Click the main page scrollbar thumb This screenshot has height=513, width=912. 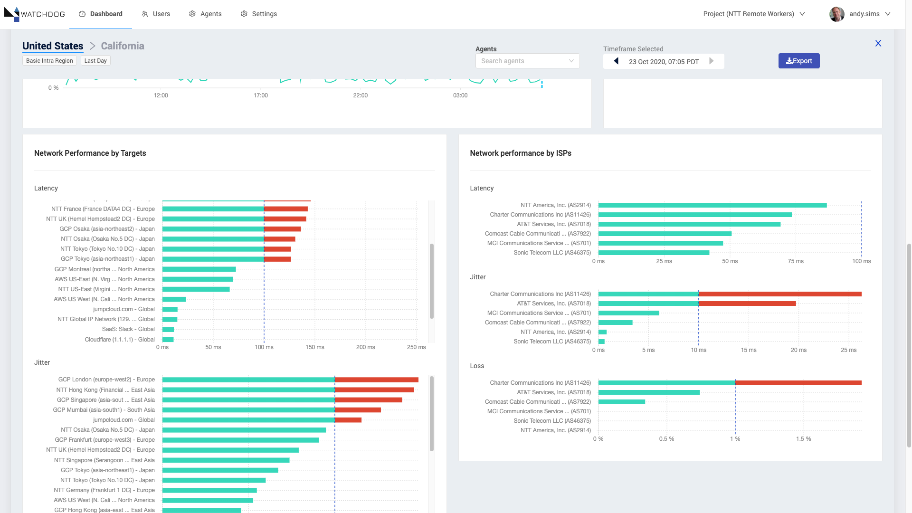click(909, 345)
